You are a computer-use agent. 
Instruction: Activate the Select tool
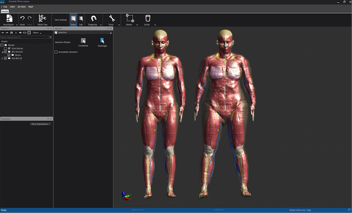coord(73,18)
